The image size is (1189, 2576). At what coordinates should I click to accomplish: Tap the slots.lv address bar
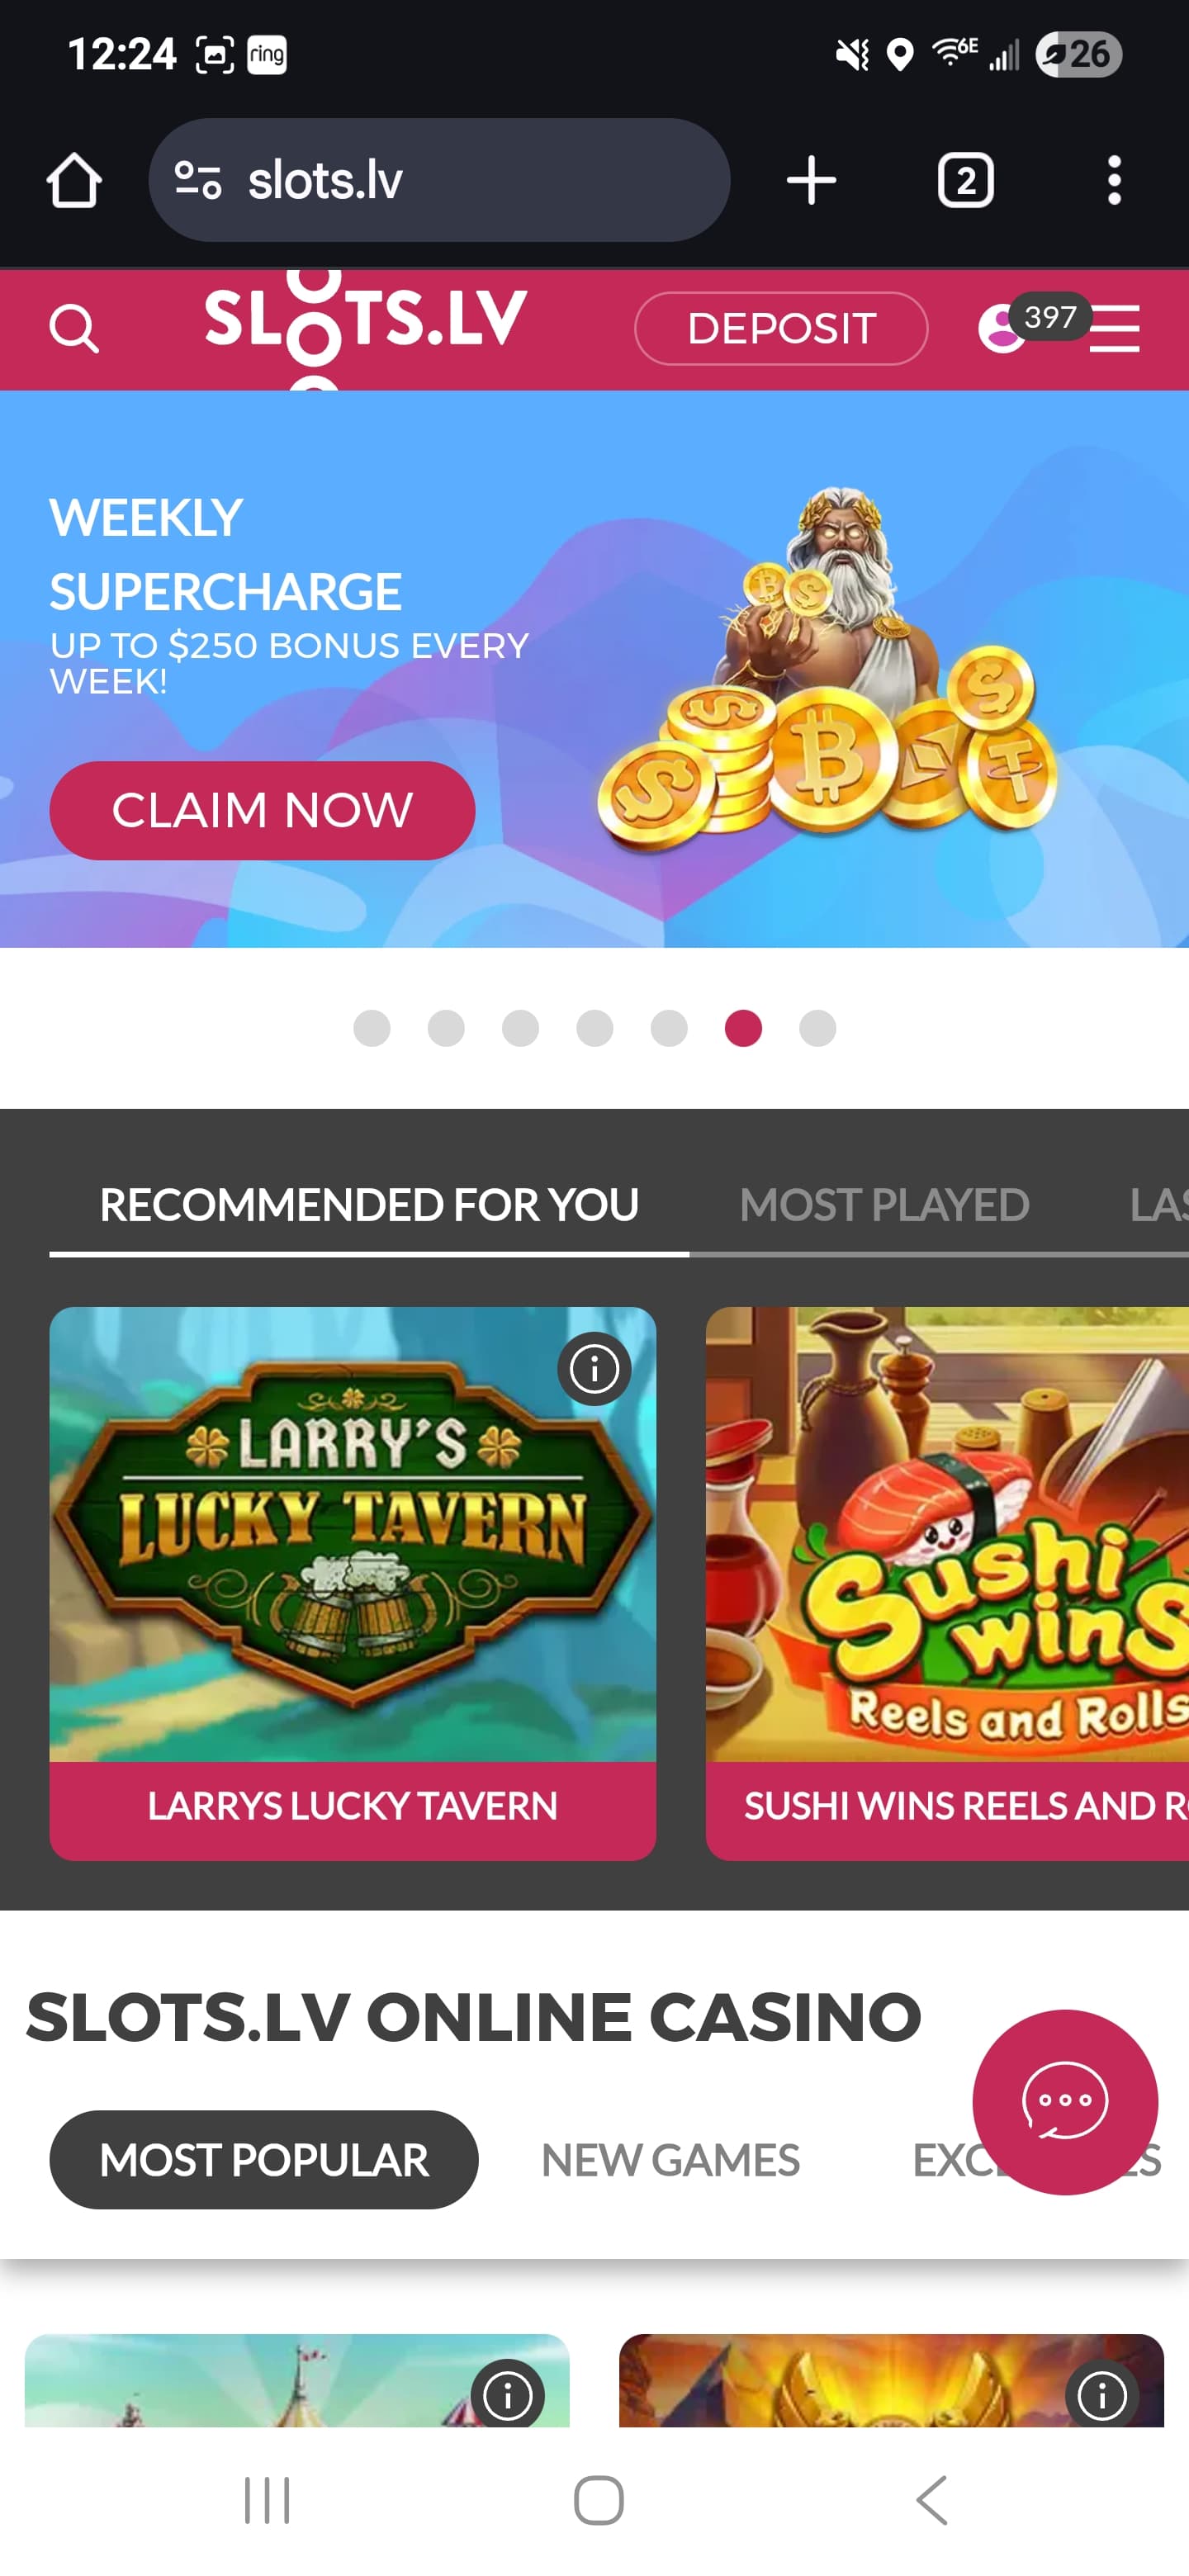click(439, 180)
